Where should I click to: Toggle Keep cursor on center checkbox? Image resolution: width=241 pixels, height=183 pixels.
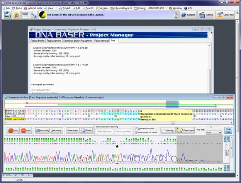pyautogui.click(x=136, y=132)
